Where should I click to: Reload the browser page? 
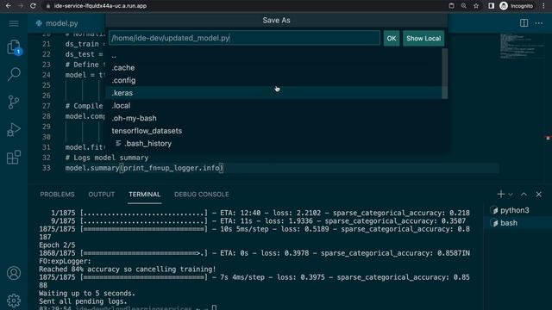coord(33,6)
